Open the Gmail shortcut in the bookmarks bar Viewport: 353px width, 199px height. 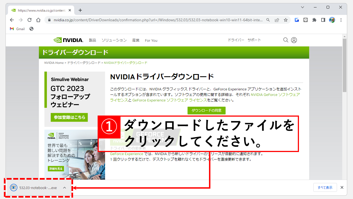[x=17, y=29]
